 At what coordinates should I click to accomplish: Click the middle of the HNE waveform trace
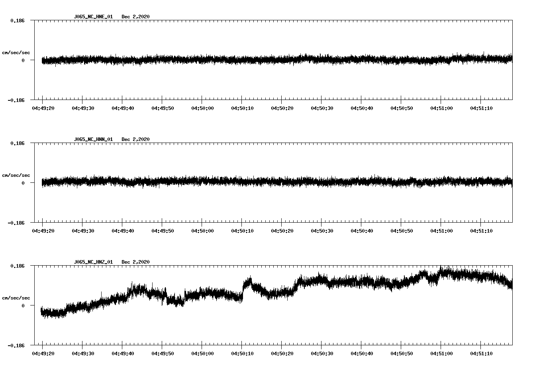[275, 60]
